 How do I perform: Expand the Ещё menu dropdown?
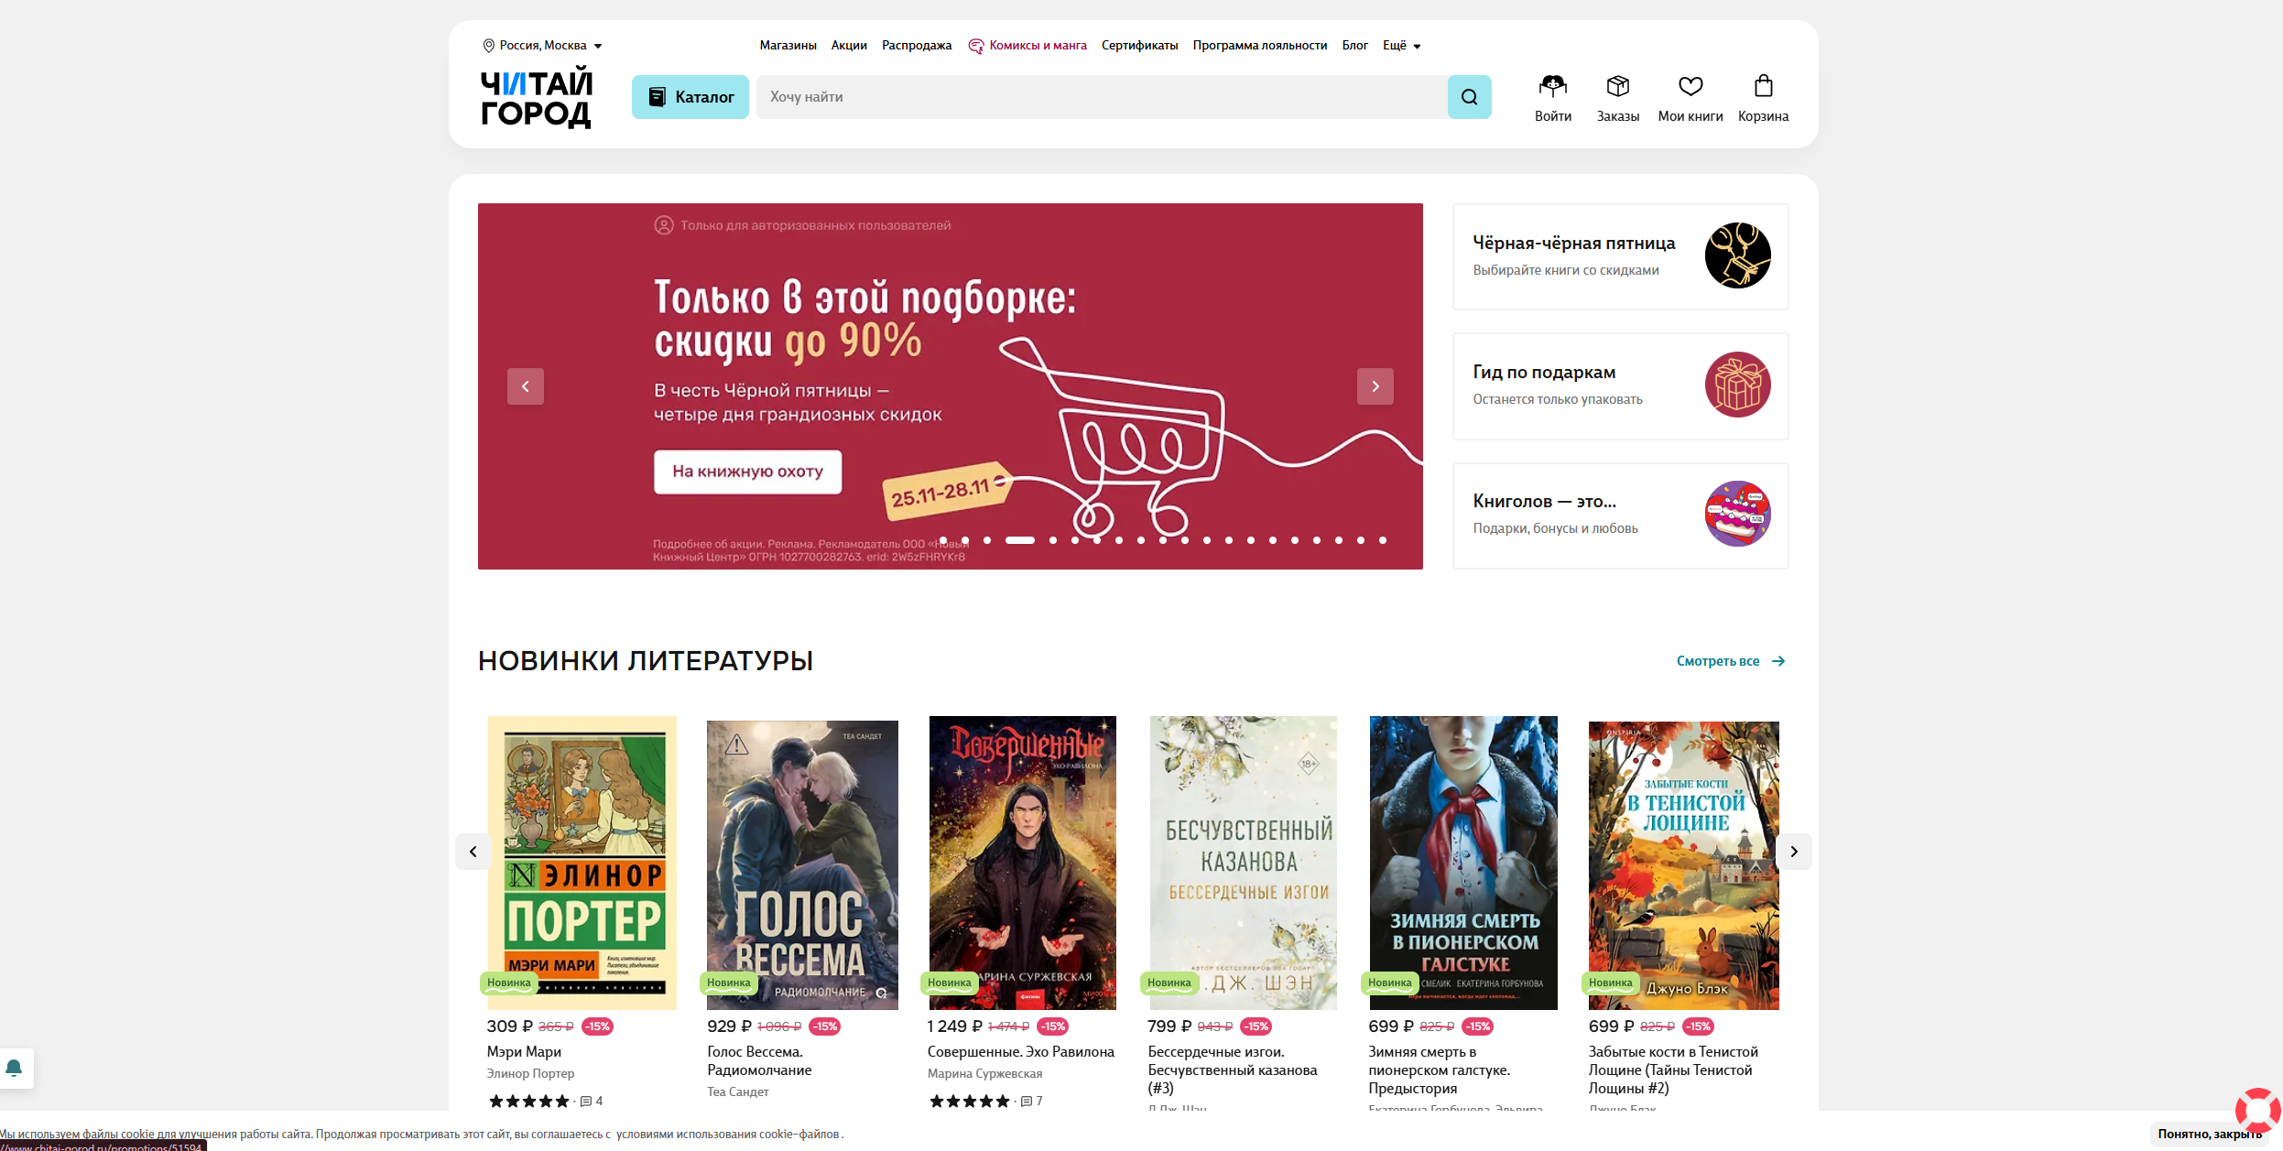(x=1401, y=46)
